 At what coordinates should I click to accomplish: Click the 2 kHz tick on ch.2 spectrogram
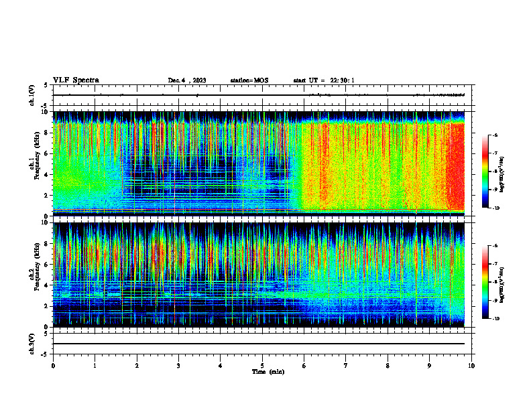[x=47, y=306]
